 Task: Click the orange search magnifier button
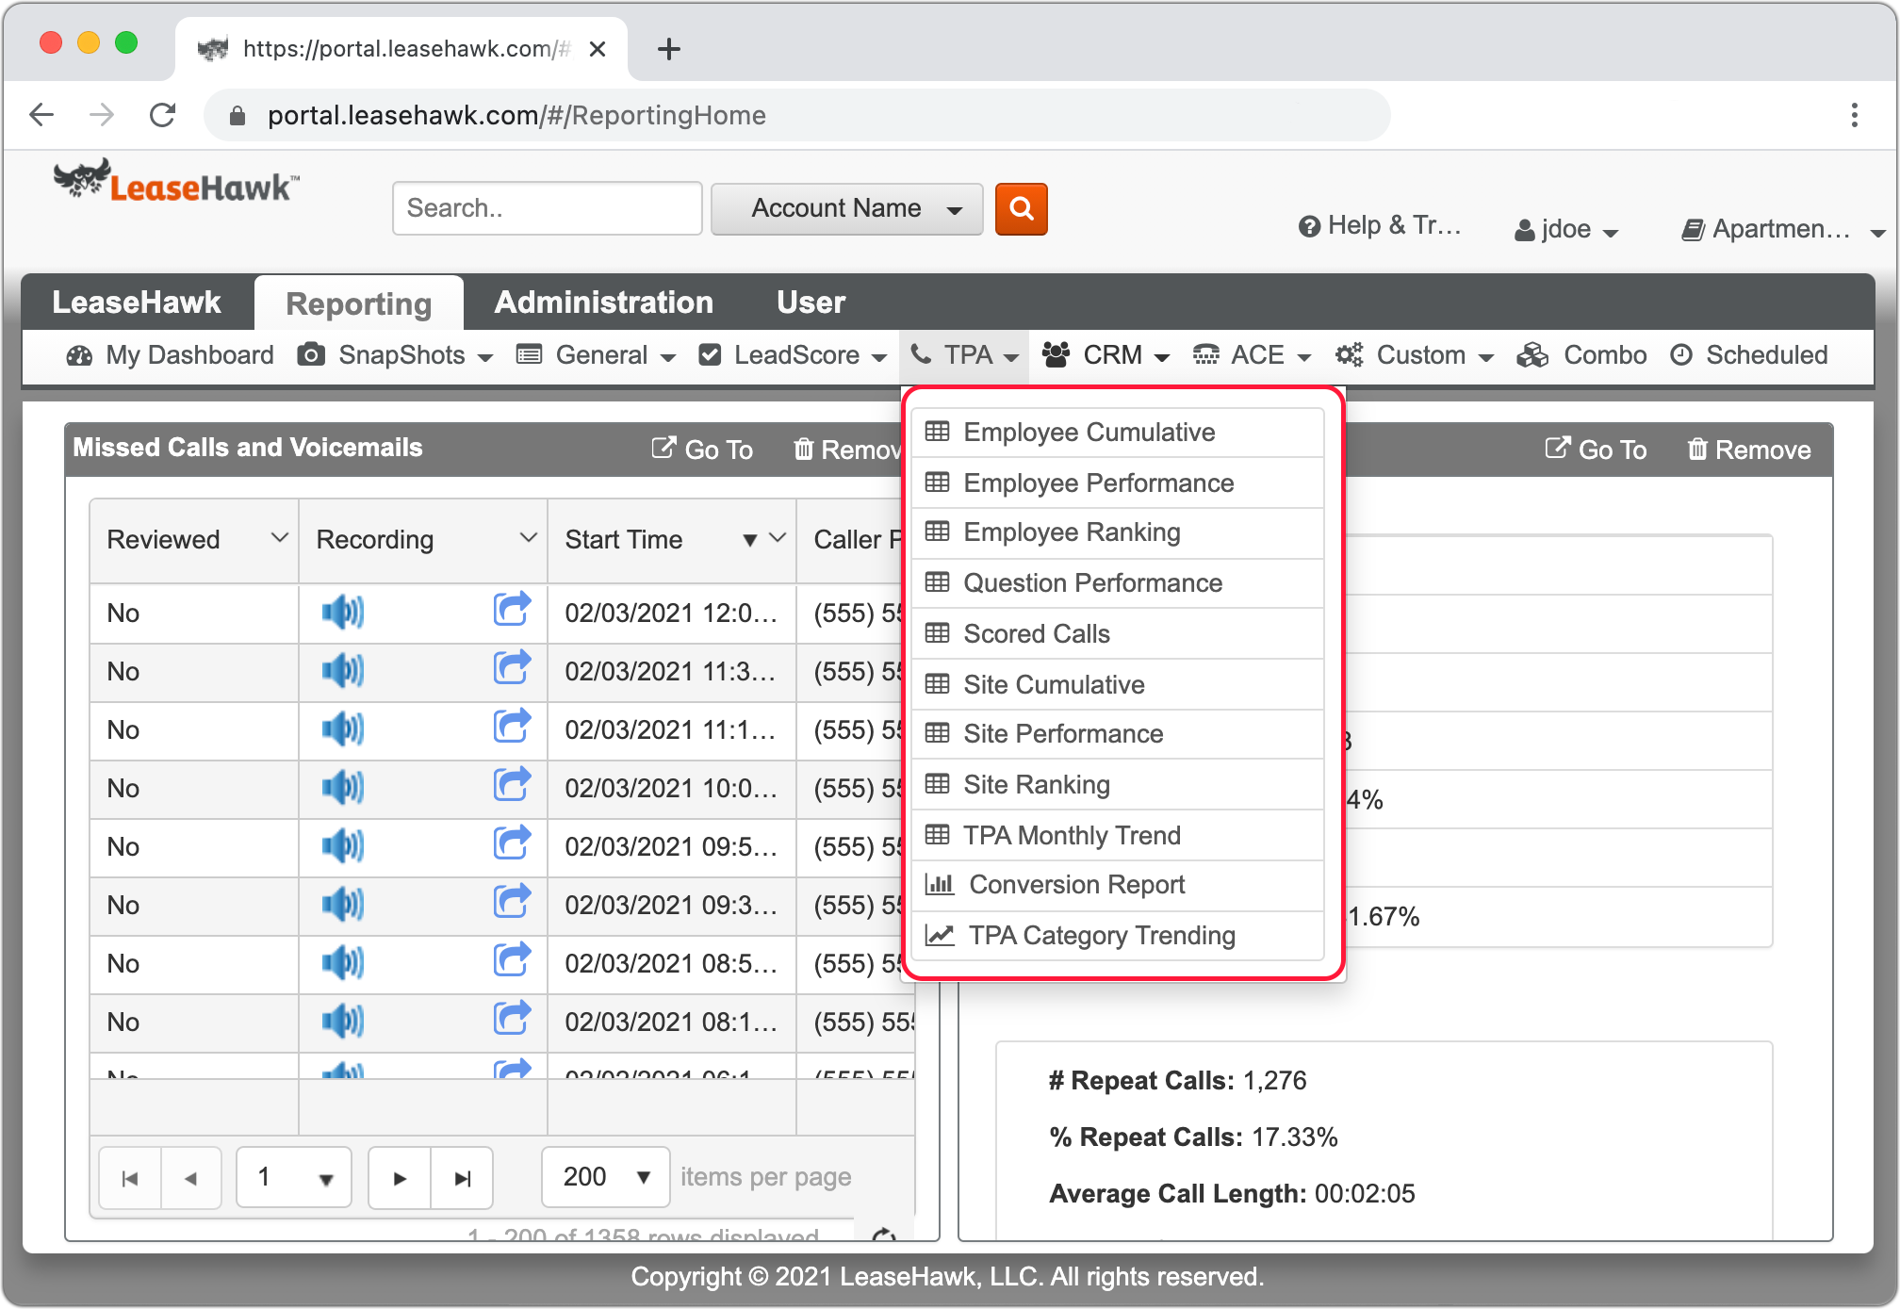(x=1021, y=208)
